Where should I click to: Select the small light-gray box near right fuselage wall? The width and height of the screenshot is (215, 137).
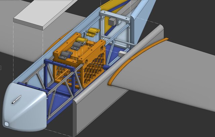123,54
